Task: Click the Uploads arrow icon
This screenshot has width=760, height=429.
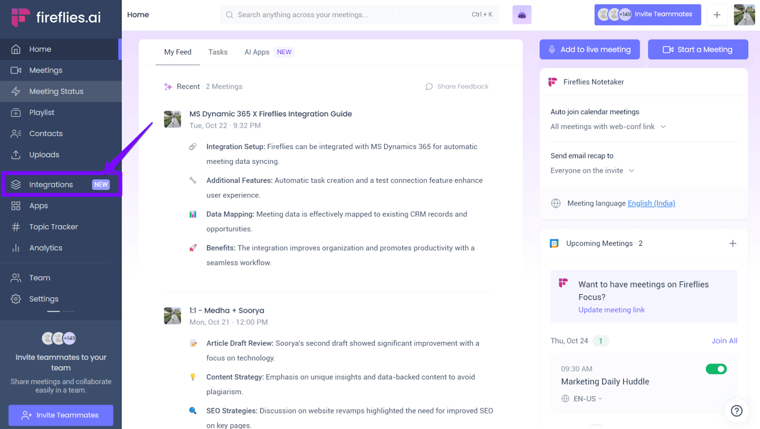Action: [x=16, y=155]
